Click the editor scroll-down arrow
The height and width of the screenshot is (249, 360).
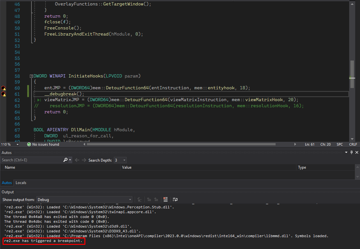click(352, 139)
